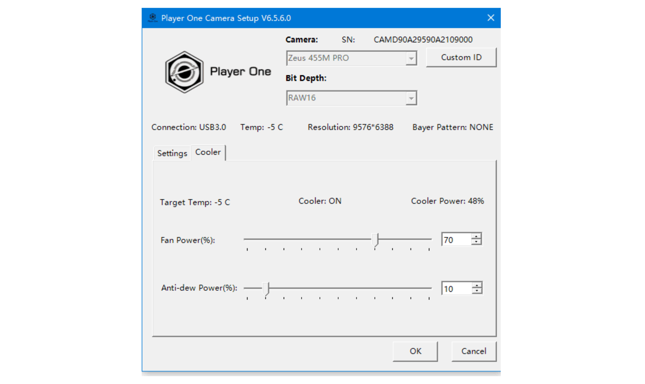The width and height of the screenshot is (645, 384).
Task: Click the Fan Power slider handle
Action: [375, 240]
